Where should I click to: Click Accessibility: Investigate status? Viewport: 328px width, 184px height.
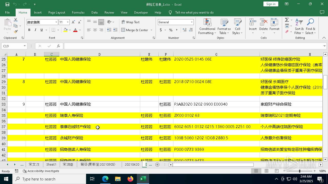coord(41,171)
